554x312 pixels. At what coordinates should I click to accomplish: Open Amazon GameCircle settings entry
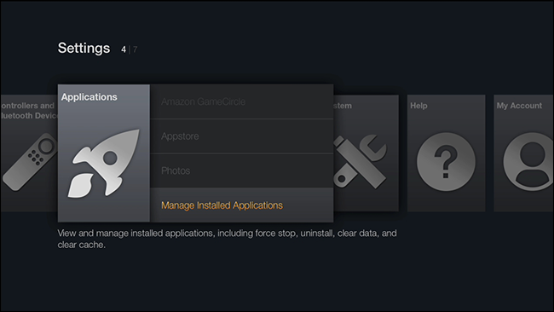242,101
